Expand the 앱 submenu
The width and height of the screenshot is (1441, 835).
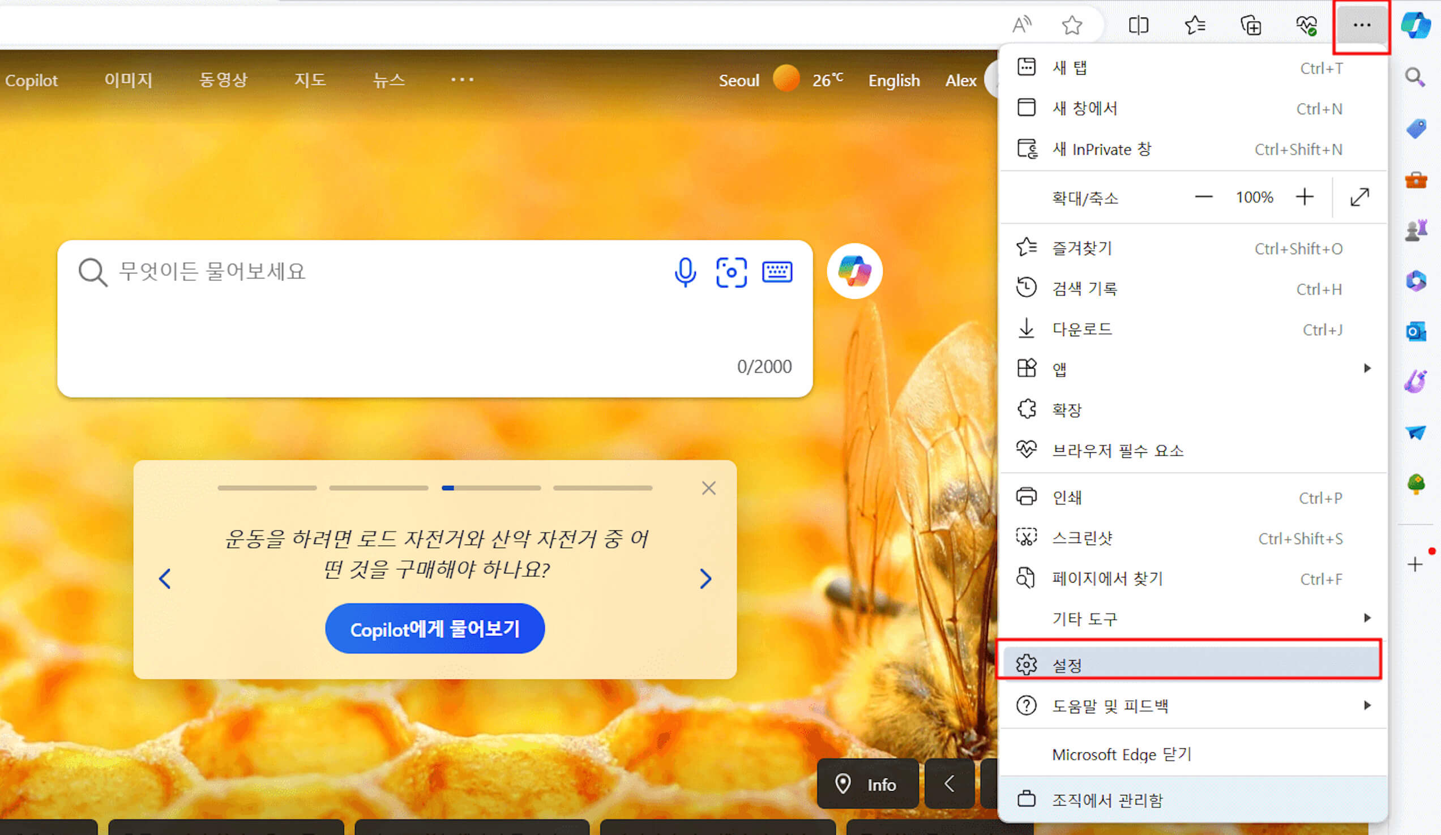coord(1059,369)
